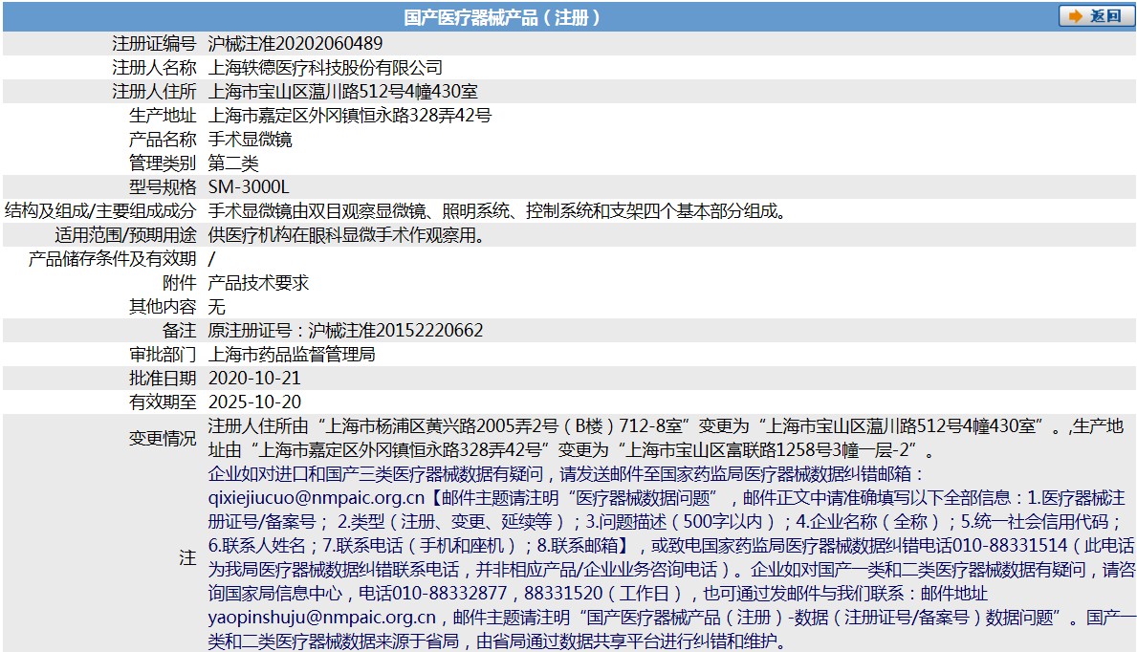Open the 产品技术要求 attachment entry
Screen dimensions: 1137x652
pos(258,283)
